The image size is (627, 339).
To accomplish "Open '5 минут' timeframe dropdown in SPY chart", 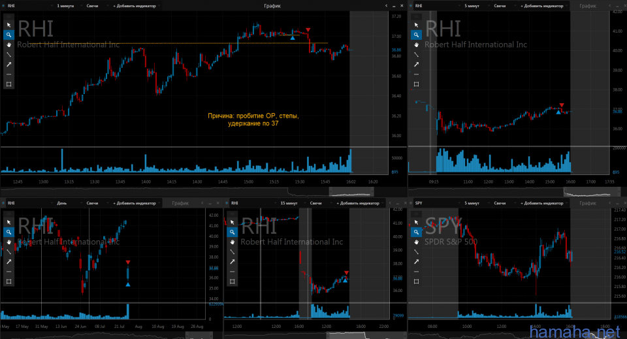I will coord(475,203).
